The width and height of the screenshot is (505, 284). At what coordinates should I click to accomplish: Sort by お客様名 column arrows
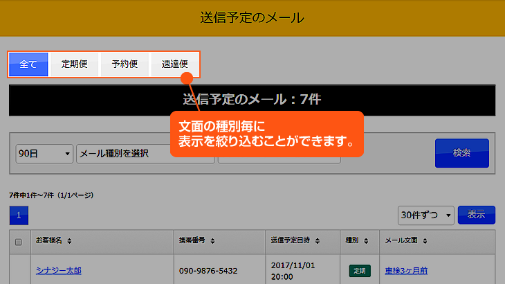[69, 241]
